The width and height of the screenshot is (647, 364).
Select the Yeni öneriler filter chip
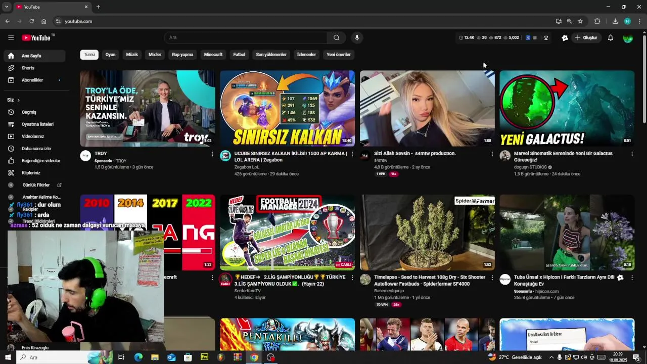[339, 55]
